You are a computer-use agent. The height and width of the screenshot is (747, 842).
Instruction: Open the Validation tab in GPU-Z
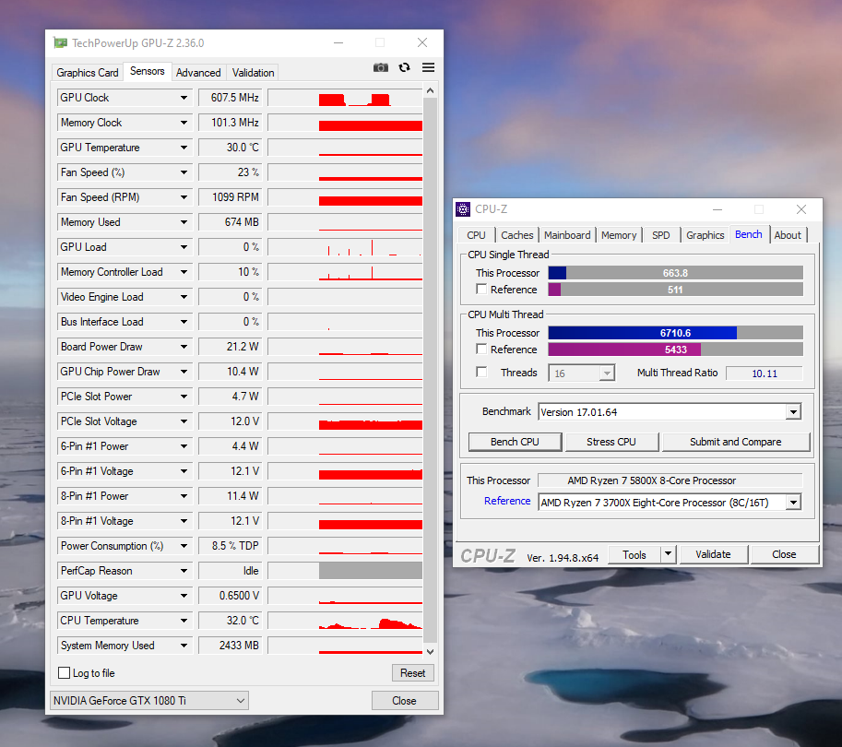(253, 73)
